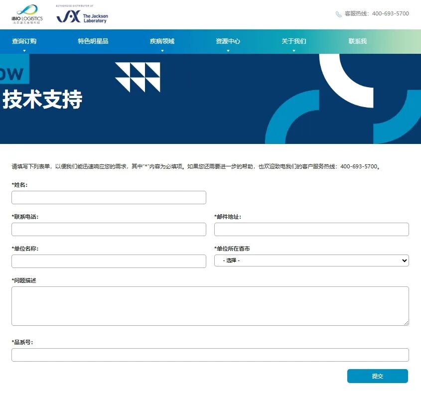Click the iBIO Logistics logo
Image resolution: width=421 pixels, height=395 pixels.
[x=27, y=14]
